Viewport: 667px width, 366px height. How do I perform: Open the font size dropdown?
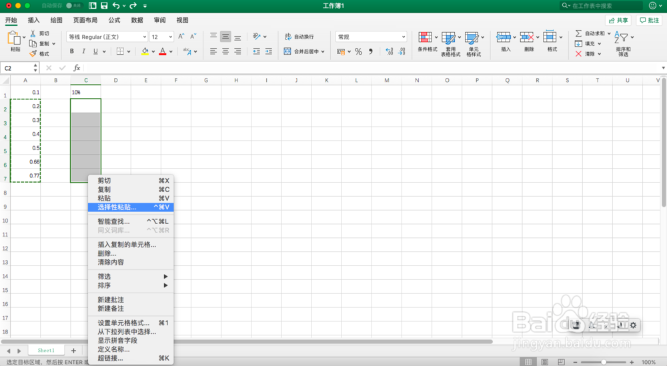(171, 37)
